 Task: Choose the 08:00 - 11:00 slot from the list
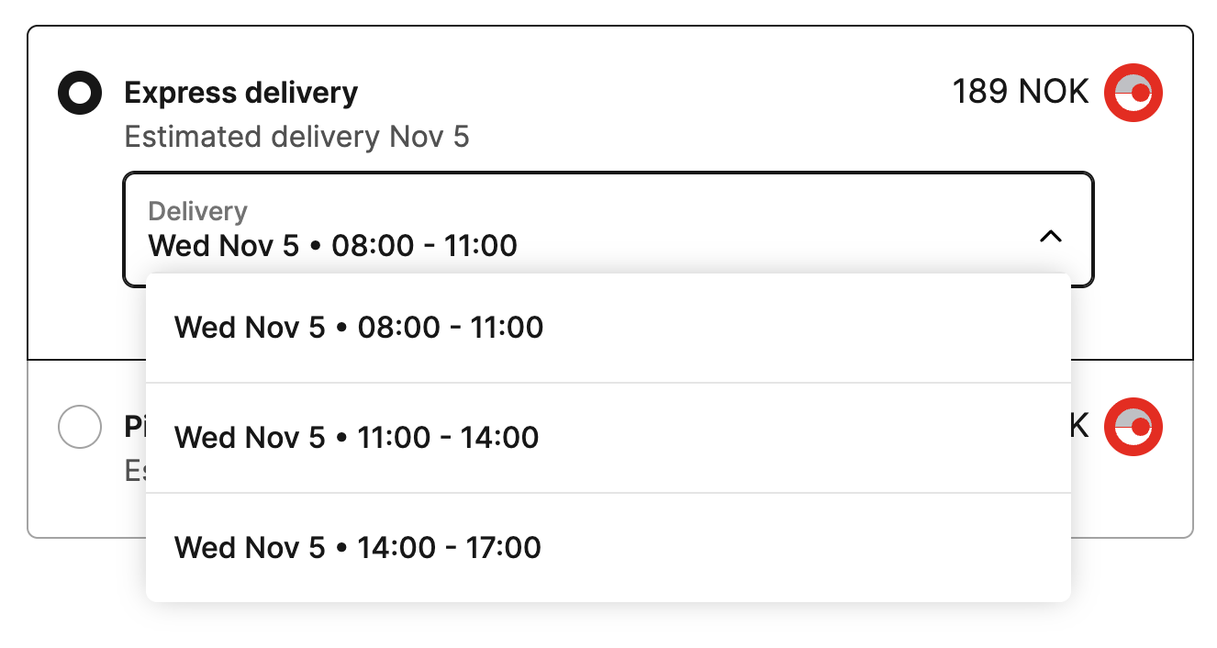point(358,328)
